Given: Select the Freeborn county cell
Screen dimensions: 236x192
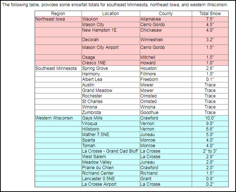Looking at the screenshot, I should (166, 79).
